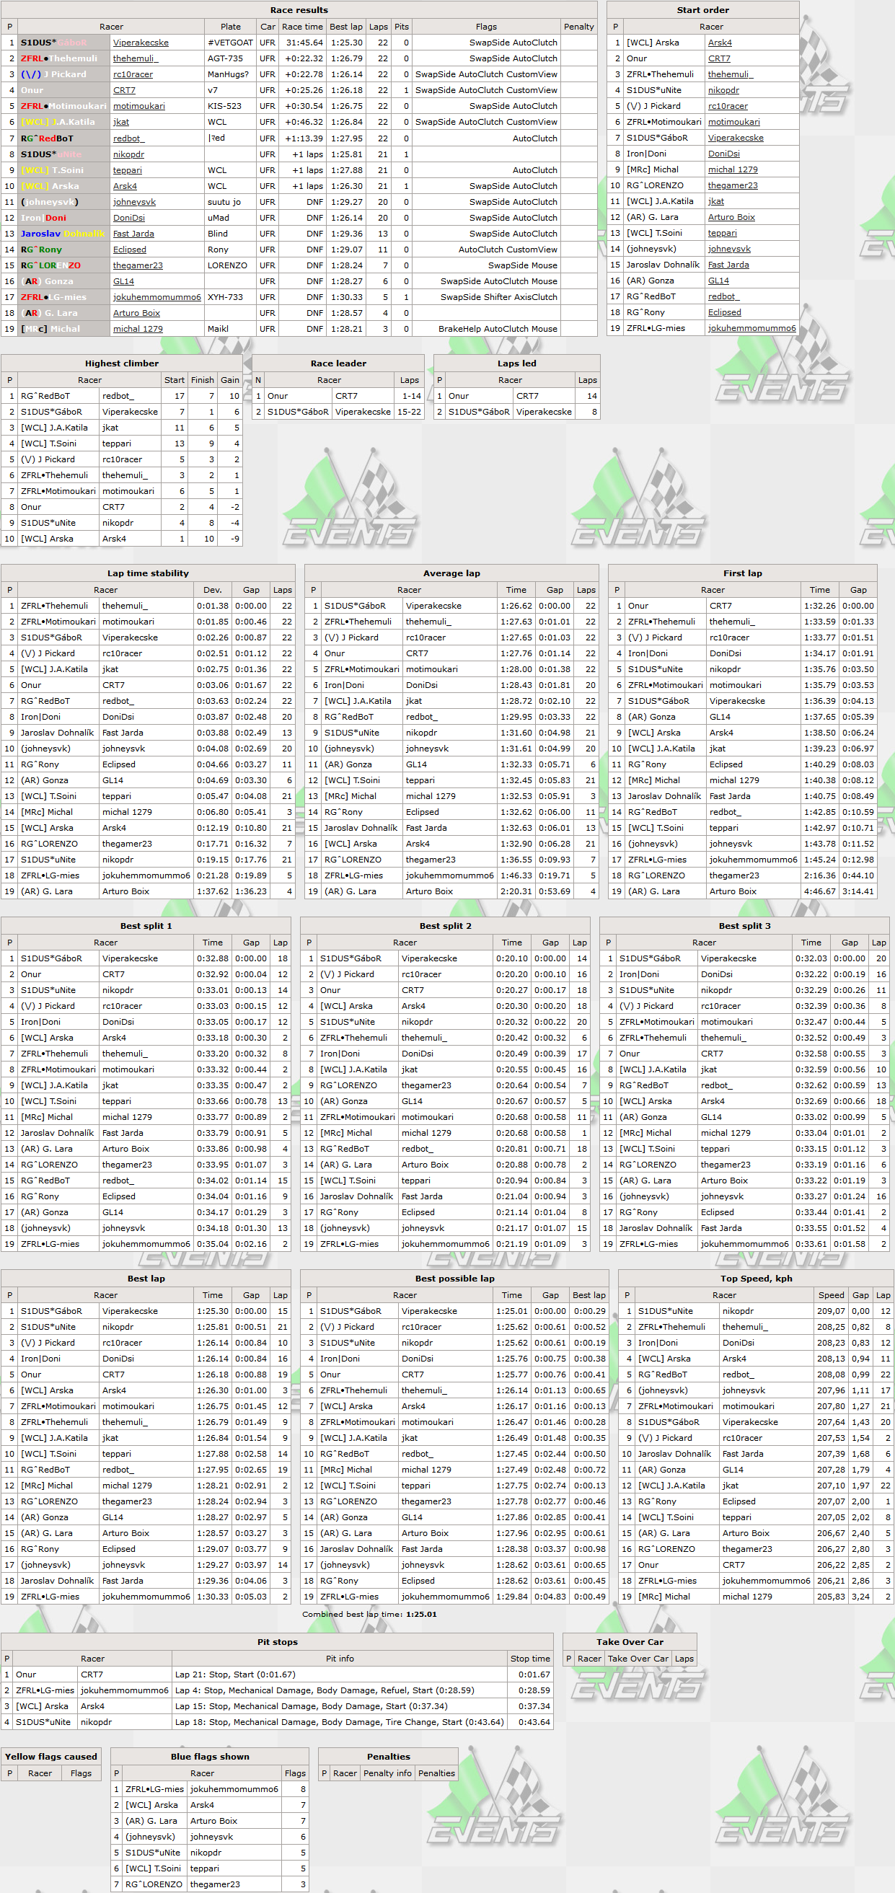Click the 'Best split 3' table title
The height and width of the screenshot is (1893, 895).
coord(744,927)
